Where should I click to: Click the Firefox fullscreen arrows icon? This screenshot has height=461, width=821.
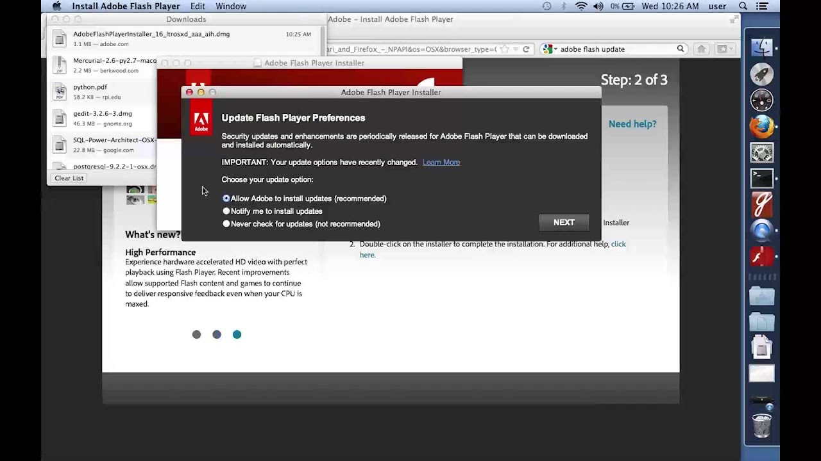pyautogui.click(x=734, y=19)
